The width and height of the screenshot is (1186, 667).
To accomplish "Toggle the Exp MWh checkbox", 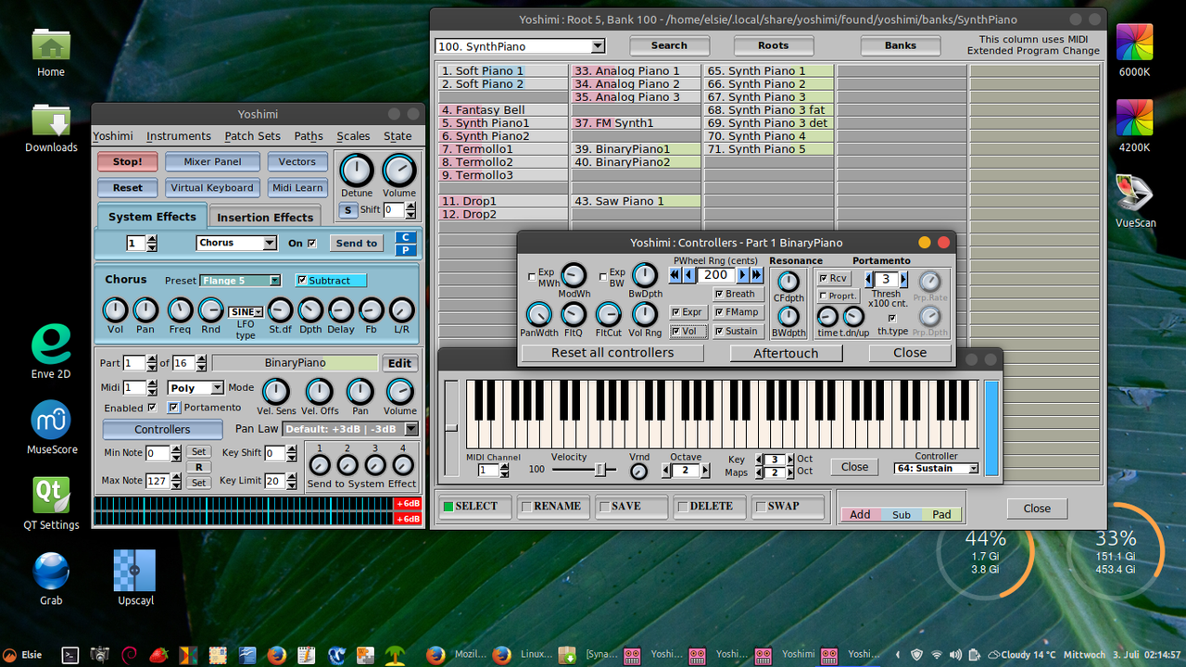I will click(x=532, y=276).
